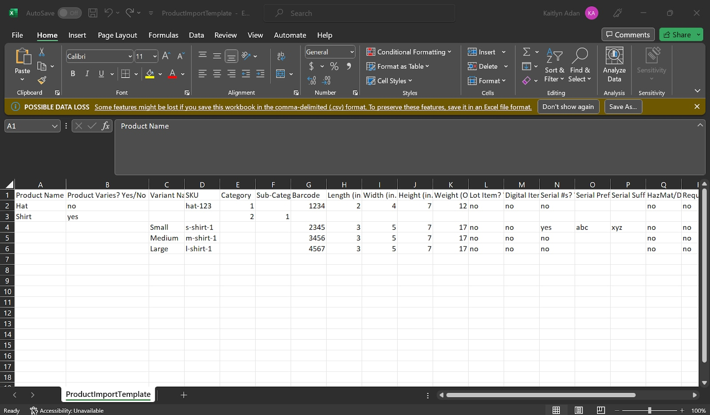Apply bold formatting to selected cell
This screenshot has height=415, width=710.
click(73, 74)
